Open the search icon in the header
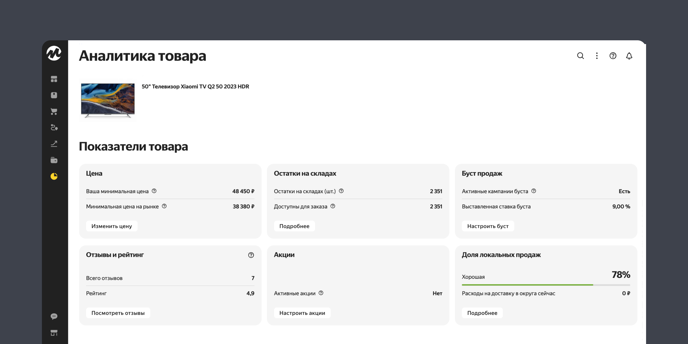 coord(581,56)
